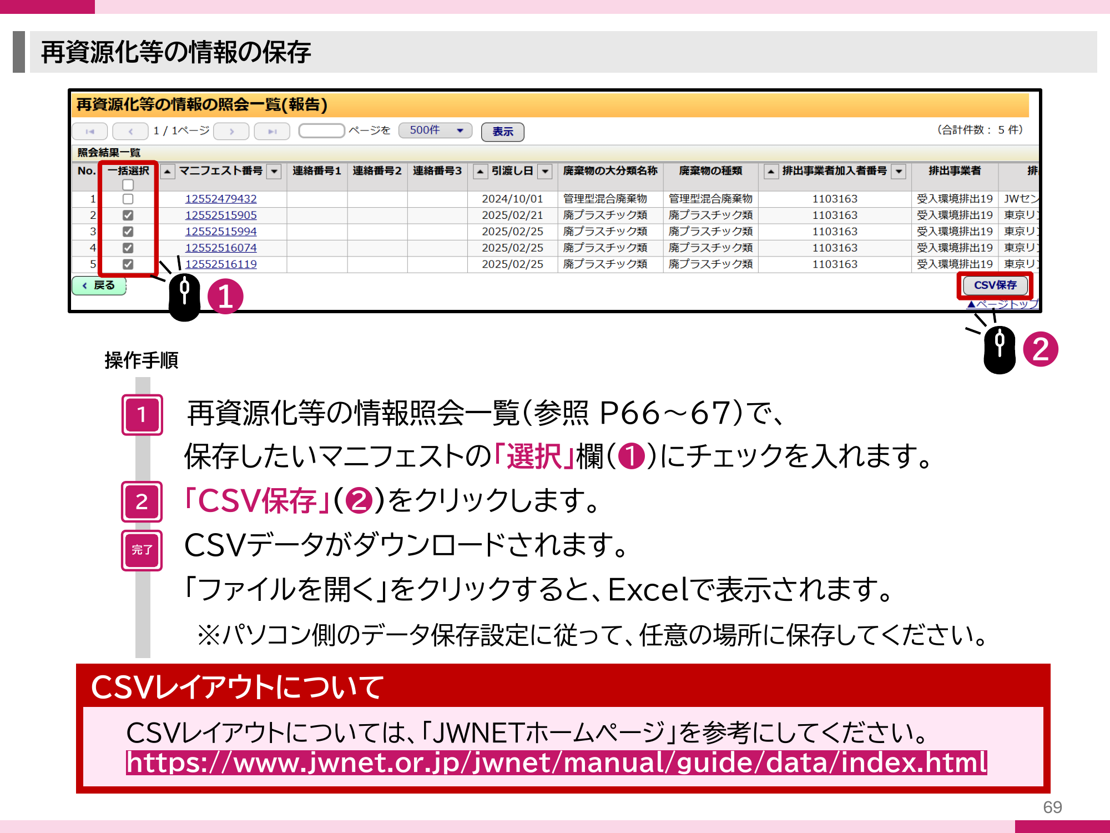Viewport: 1110px width, 833px height.
Task: Sort マニフェスト番号 column ascending arrow
Action: tap(167, 172)
